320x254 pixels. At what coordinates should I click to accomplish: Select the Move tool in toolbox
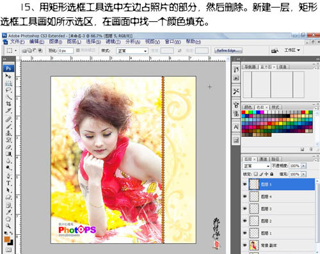pos(8,76)
